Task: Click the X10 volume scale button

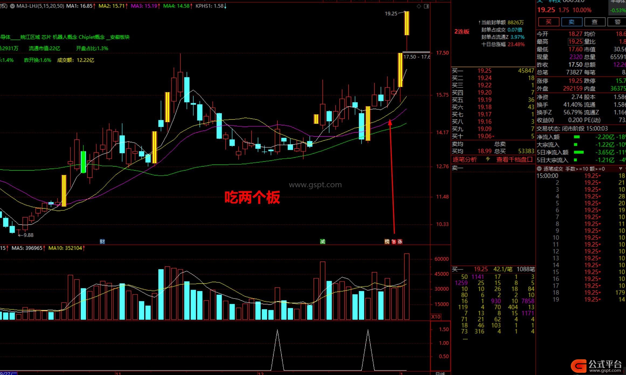Action: click(x=436, y=317)
